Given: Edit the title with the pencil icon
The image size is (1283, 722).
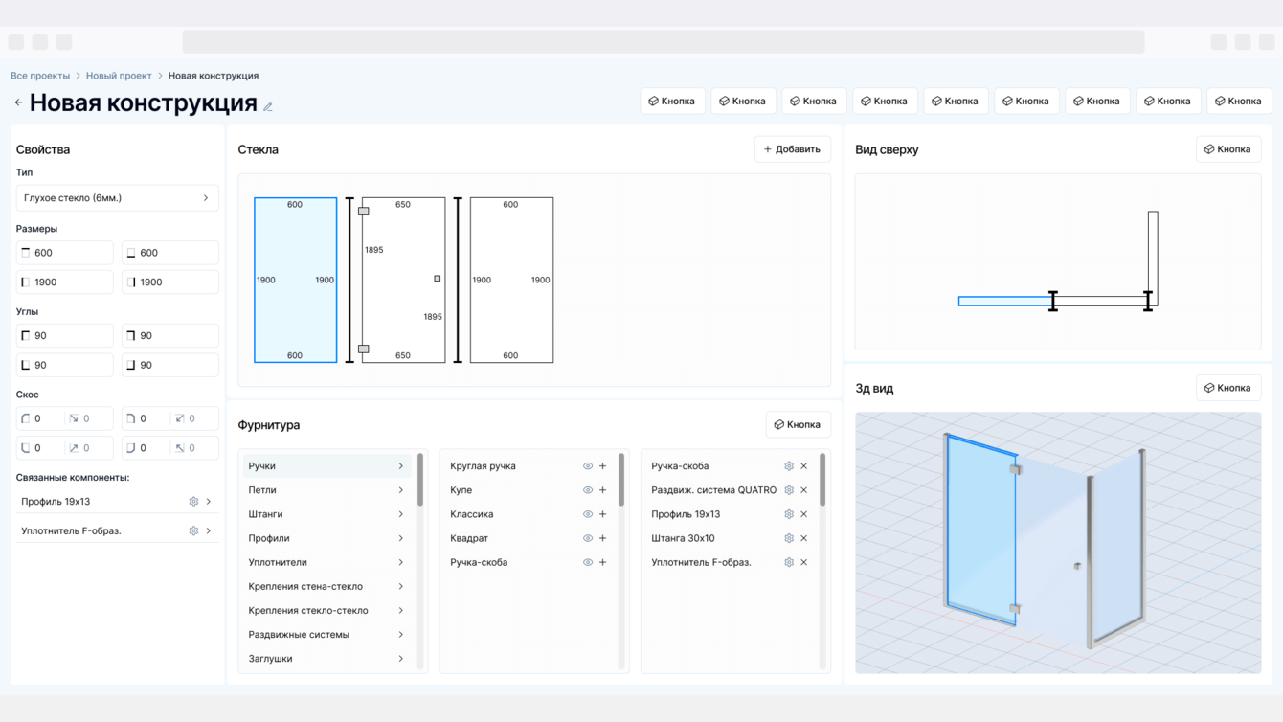Looking at the screenshot, I should (268, 106).
